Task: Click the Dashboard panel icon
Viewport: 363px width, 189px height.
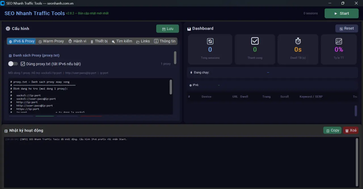Action: tap(189, 29)
